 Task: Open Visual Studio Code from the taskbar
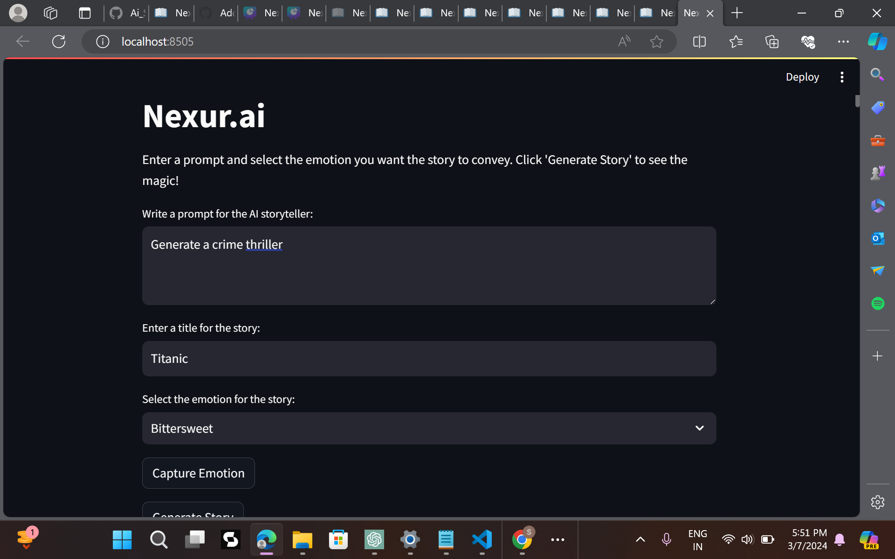482,539
